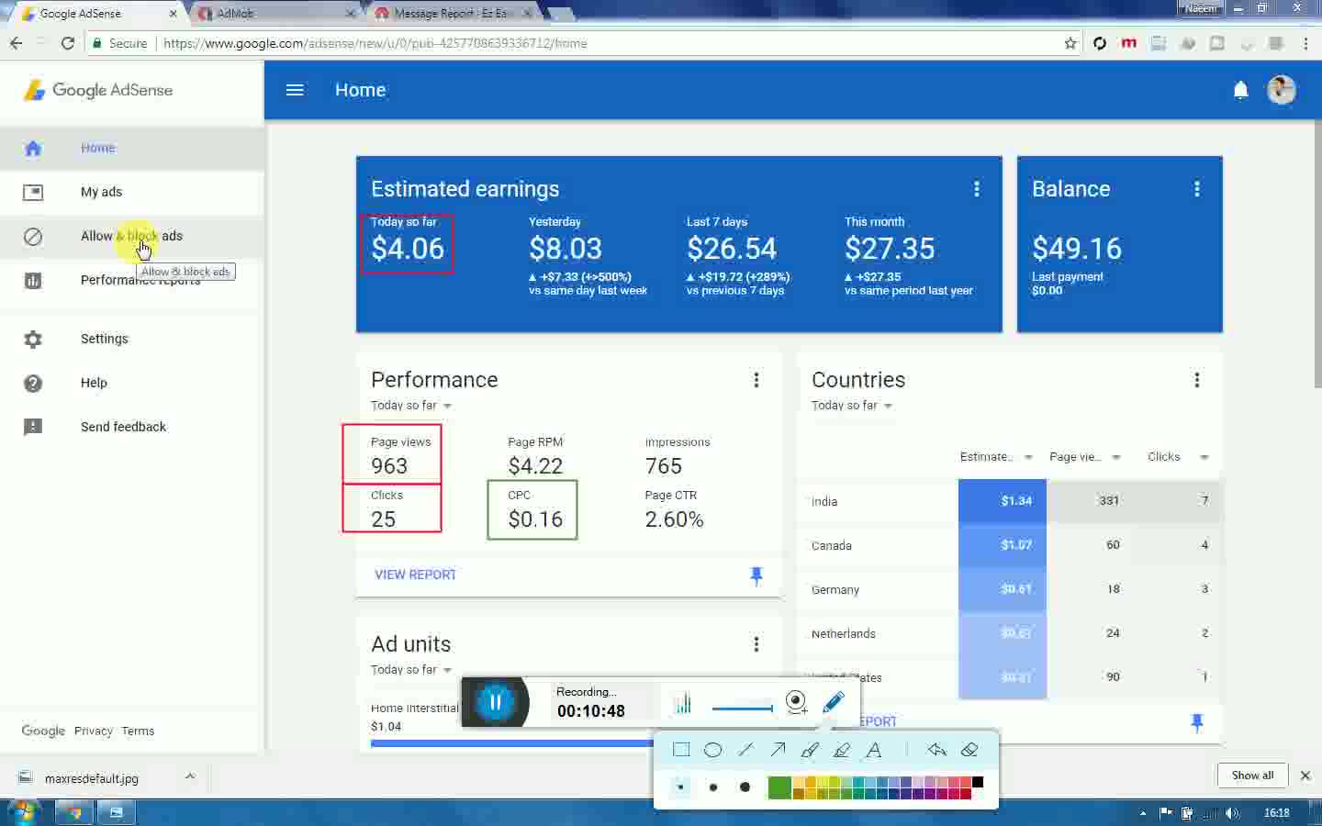Open Help in sidebar

click(132, 383)
